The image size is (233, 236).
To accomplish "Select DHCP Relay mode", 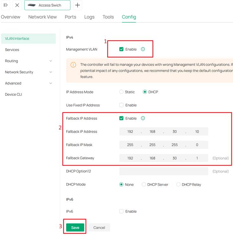I will tap(178, 184).
